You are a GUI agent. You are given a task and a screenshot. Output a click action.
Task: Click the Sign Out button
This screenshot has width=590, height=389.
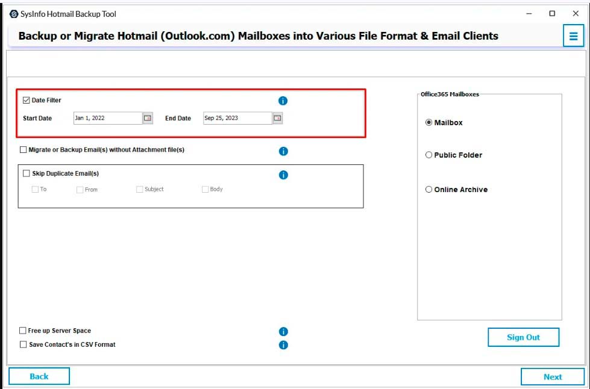pos(523,337)
